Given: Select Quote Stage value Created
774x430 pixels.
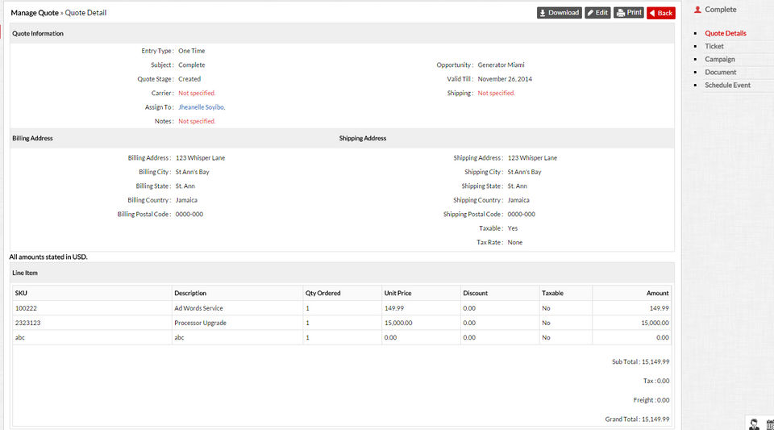Looking at the screenshot, I should pos(189,79).
